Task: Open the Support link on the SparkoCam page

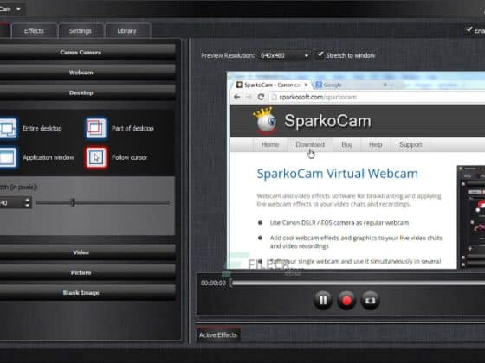Action: pyautogui.click(x=411, y=144)
